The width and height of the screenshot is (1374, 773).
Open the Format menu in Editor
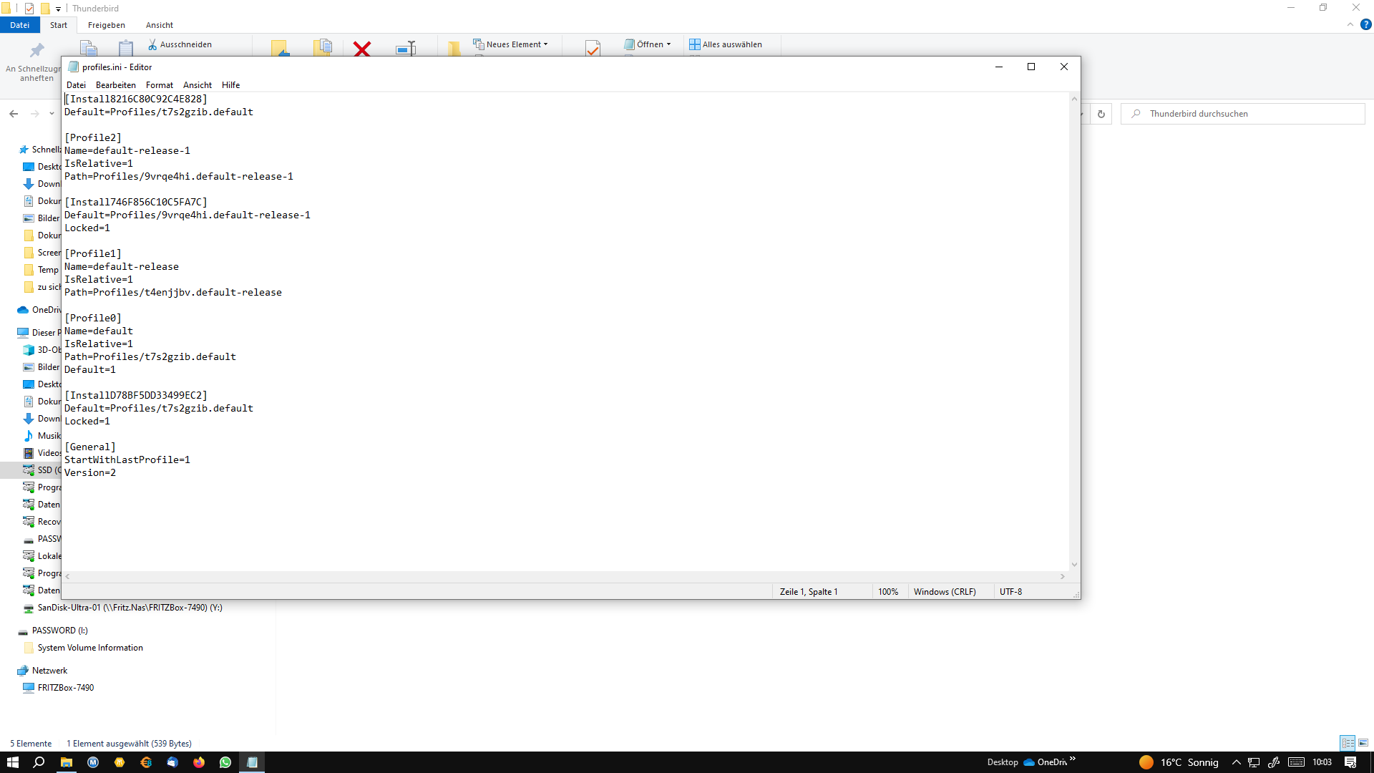(159, 85)
